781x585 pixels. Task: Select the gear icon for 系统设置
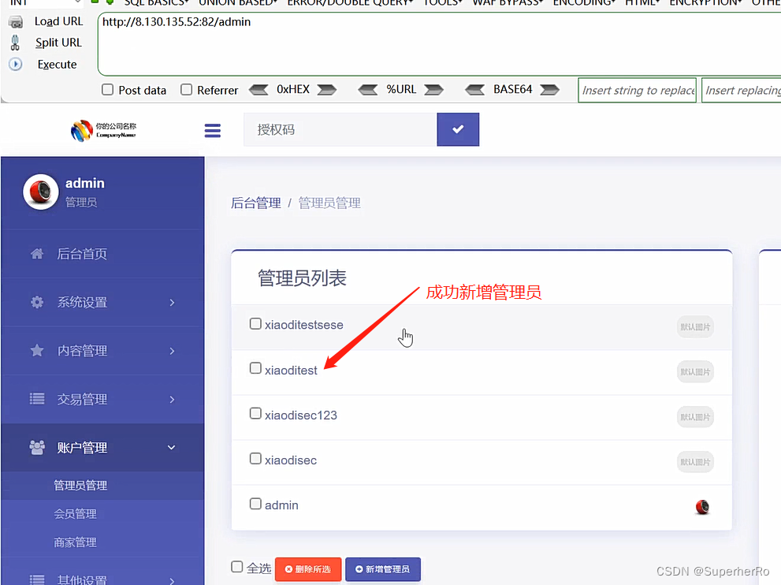pos(37,302)
